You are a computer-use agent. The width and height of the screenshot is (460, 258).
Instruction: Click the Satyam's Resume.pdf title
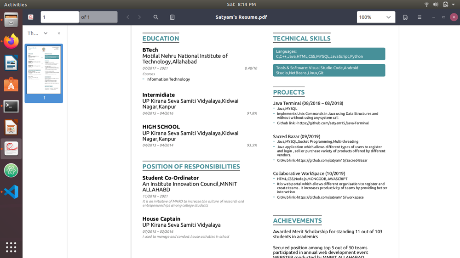tap(241, 17)
